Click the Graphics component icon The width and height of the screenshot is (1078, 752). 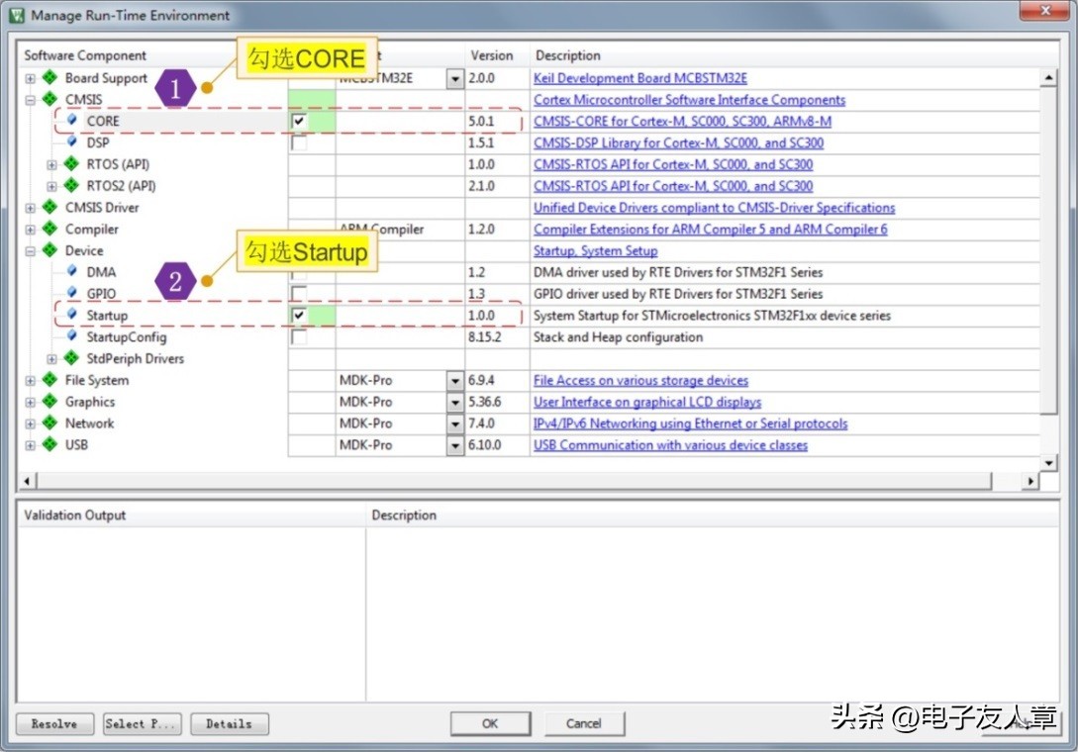tap(49, 402)
